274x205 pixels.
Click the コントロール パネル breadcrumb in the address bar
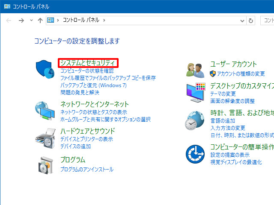[x=81, y=20]
